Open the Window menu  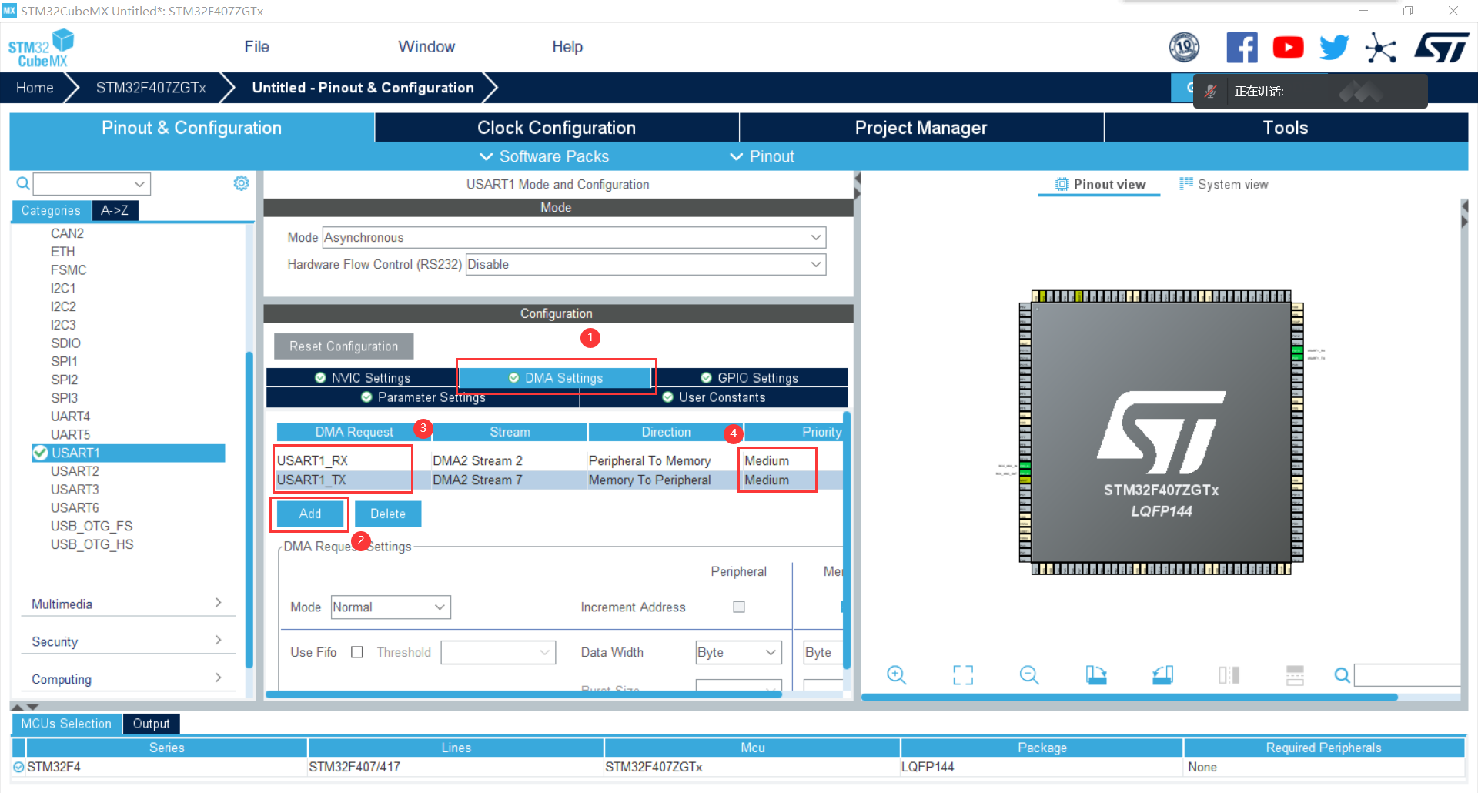click(x=426, y=47)
